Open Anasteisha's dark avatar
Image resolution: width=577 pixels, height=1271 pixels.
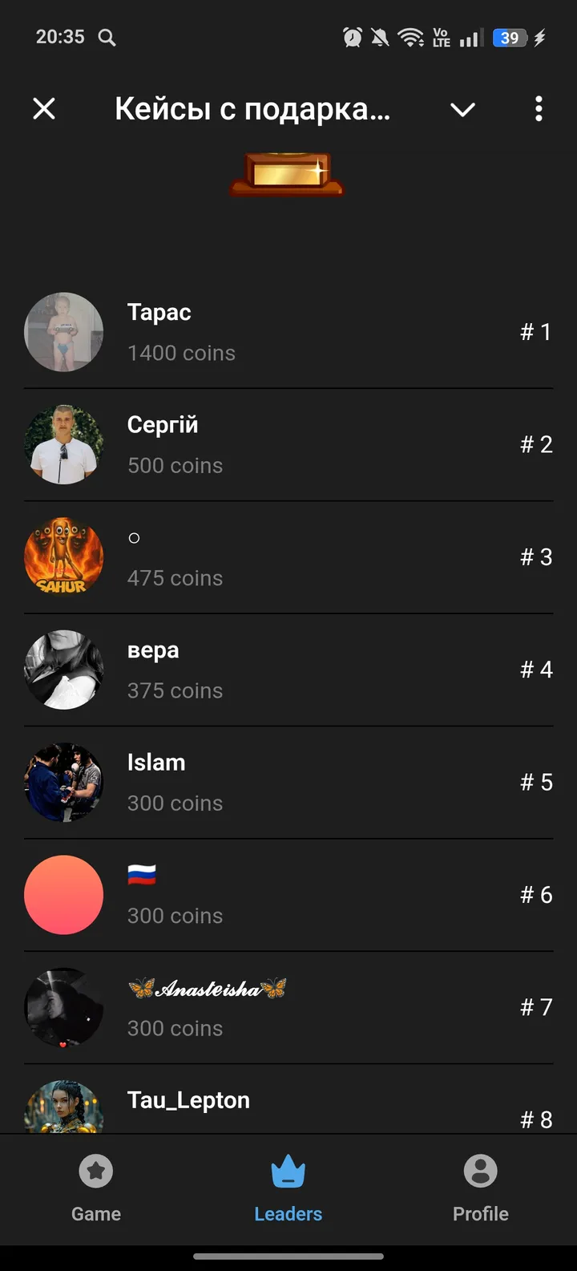(64, 1007)
